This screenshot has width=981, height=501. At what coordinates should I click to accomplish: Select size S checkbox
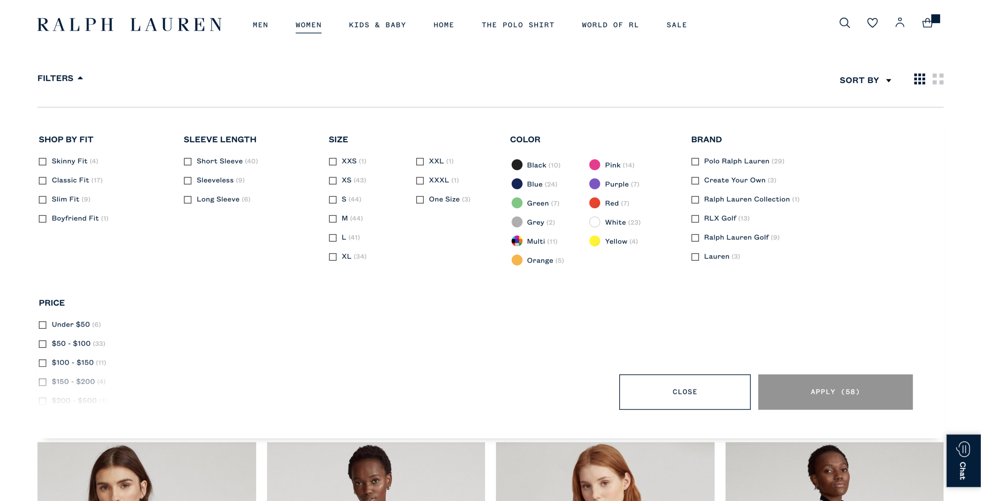coord(333,200)
